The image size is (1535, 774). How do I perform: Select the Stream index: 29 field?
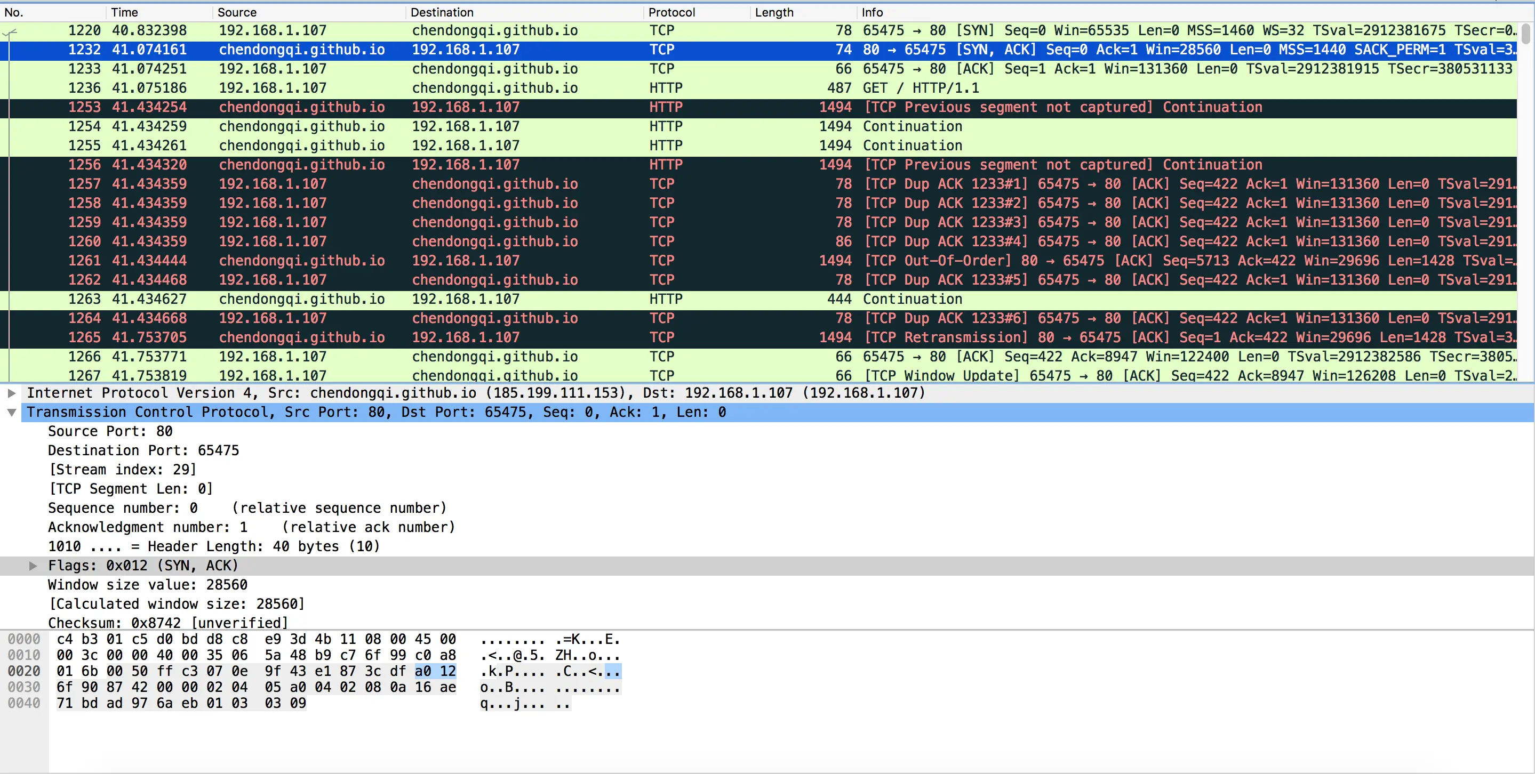122,470
